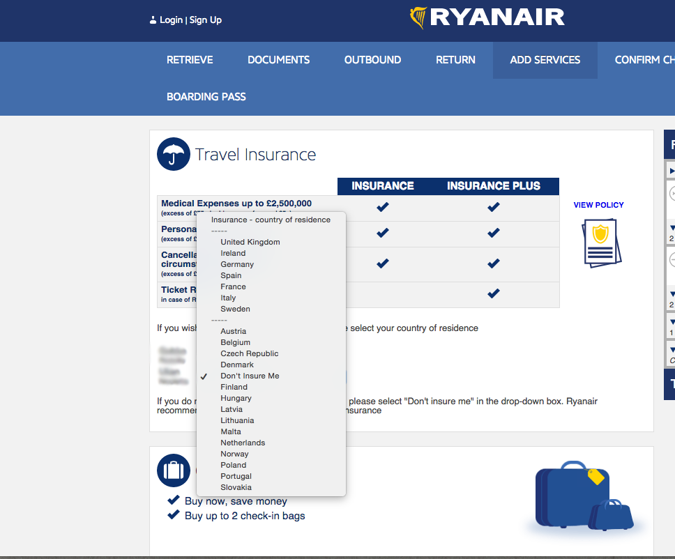
Task: Open the OUTBOUND tab
Action: 372,60
